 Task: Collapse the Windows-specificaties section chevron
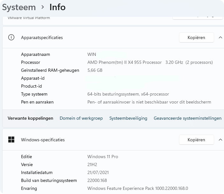(220, 140)
